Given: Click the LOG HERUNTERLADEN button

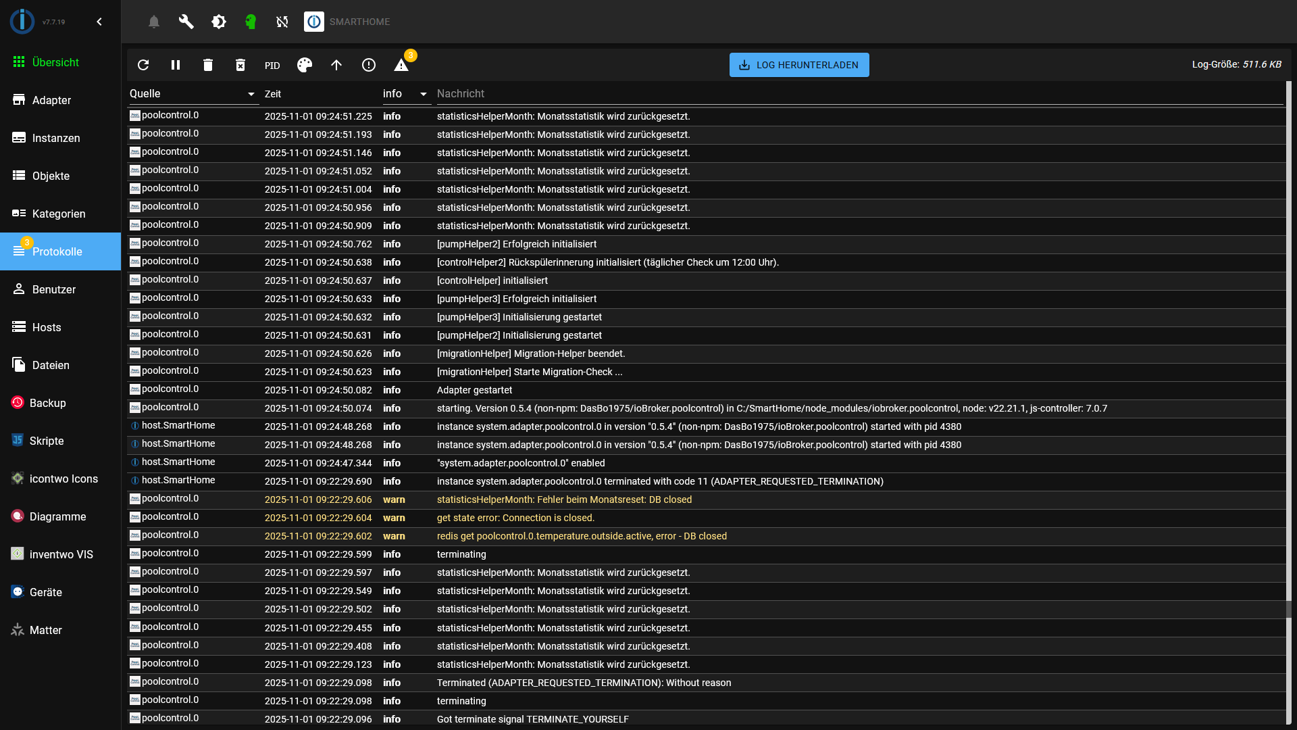Looking at the screenshot, I should (798, 65).
